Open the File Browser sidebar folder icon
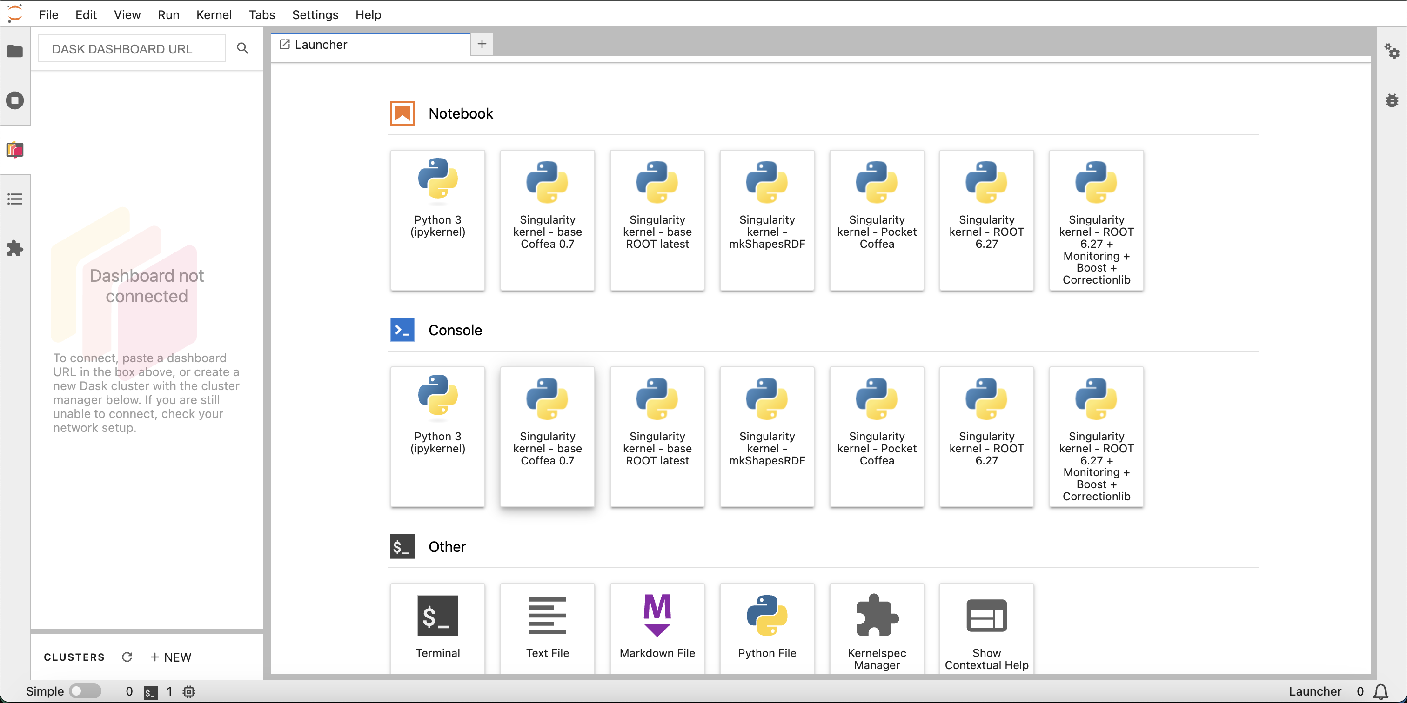1407x703 pixels. click(15, 51)
